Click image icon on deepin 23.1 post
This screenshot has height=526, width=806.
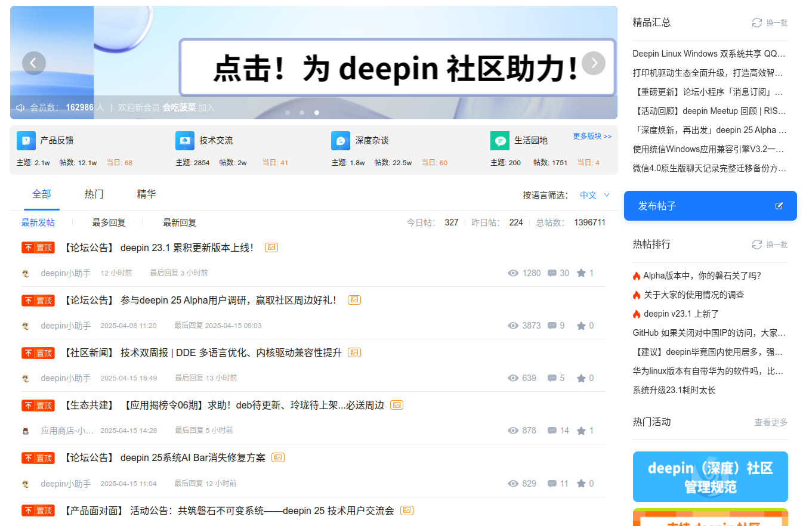(271, 247)
